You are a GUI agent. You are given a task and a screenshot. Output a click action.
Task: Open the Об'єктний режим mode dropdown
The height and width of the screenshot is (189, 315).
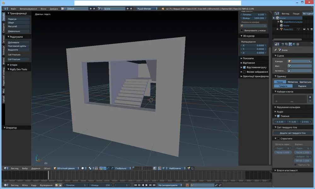(x=66, y=168)
